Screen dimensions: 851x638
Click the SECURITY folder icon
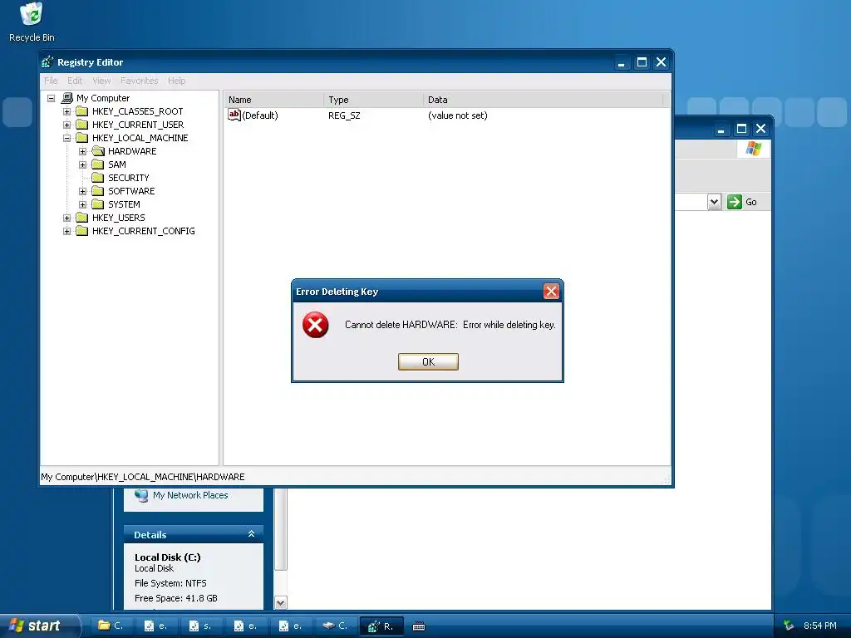(98, 178)
